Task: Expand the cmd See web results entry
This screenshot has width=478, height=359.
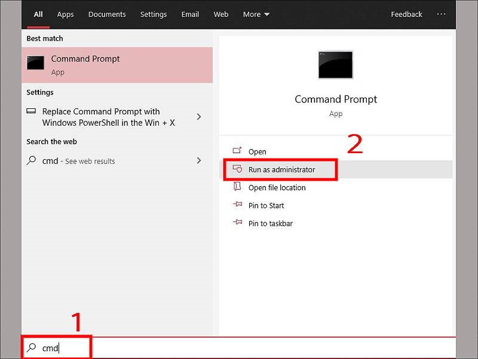Action: coord(199,160)
